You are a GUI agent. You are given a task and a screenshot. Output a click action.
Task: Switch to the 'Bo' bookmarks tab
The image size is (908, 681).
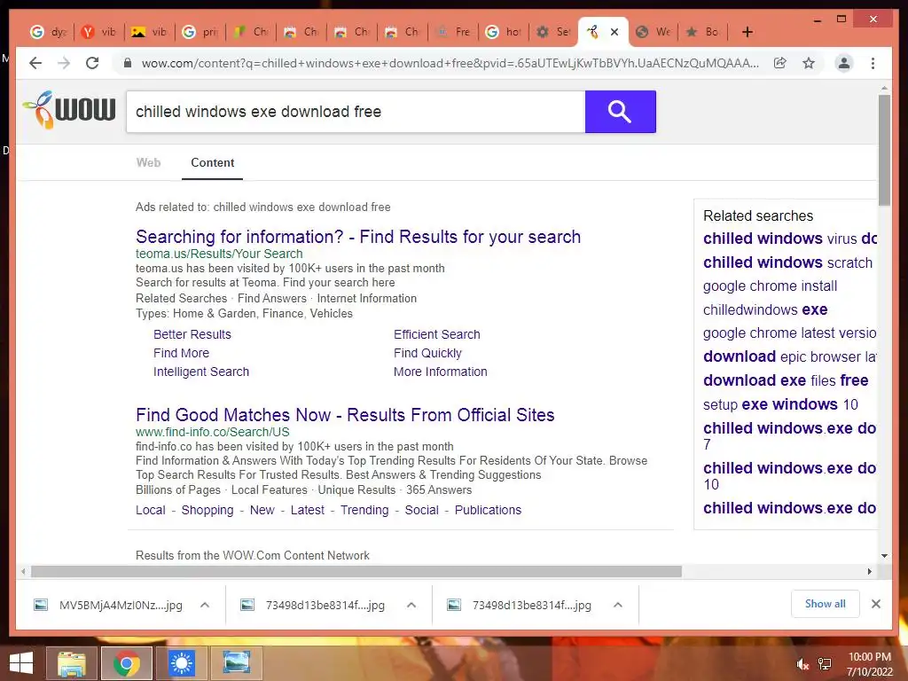tap(703, 32)
